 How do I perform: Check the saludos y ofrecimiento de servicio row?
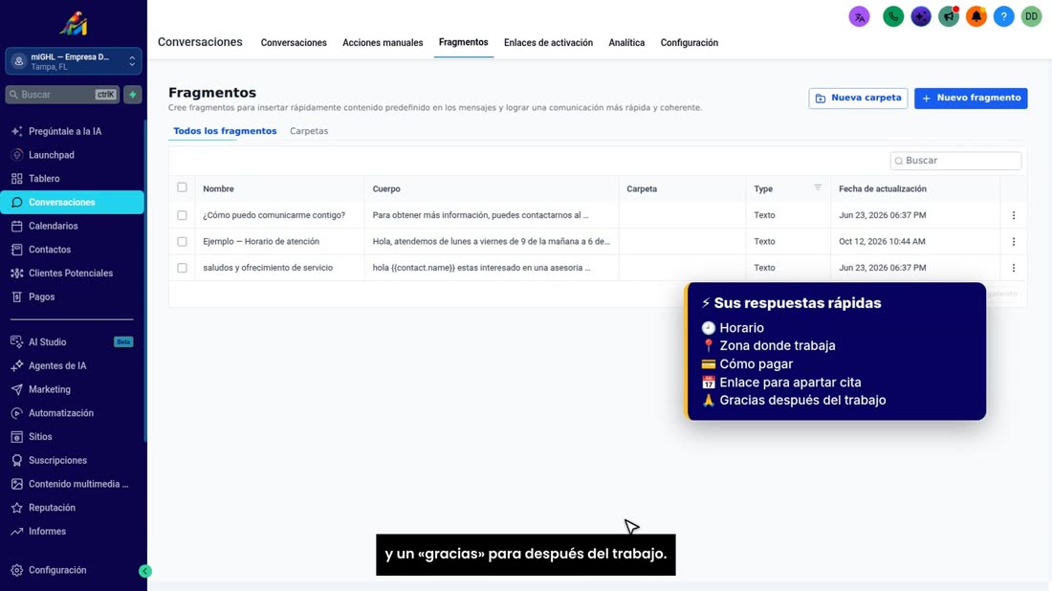(182, 268)
